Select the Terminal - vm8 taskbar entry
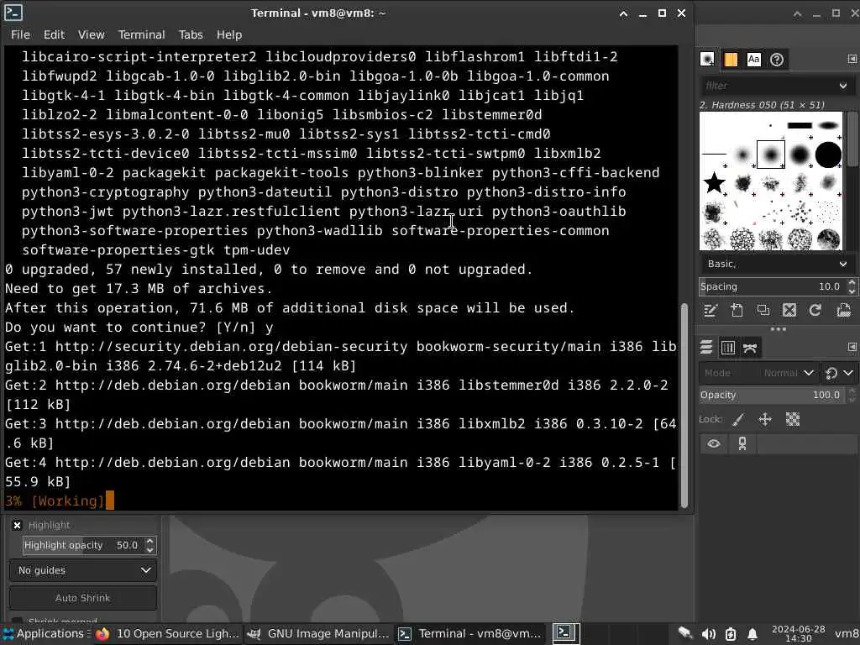This screenshot has height=645, width=860. click(470, 633)
